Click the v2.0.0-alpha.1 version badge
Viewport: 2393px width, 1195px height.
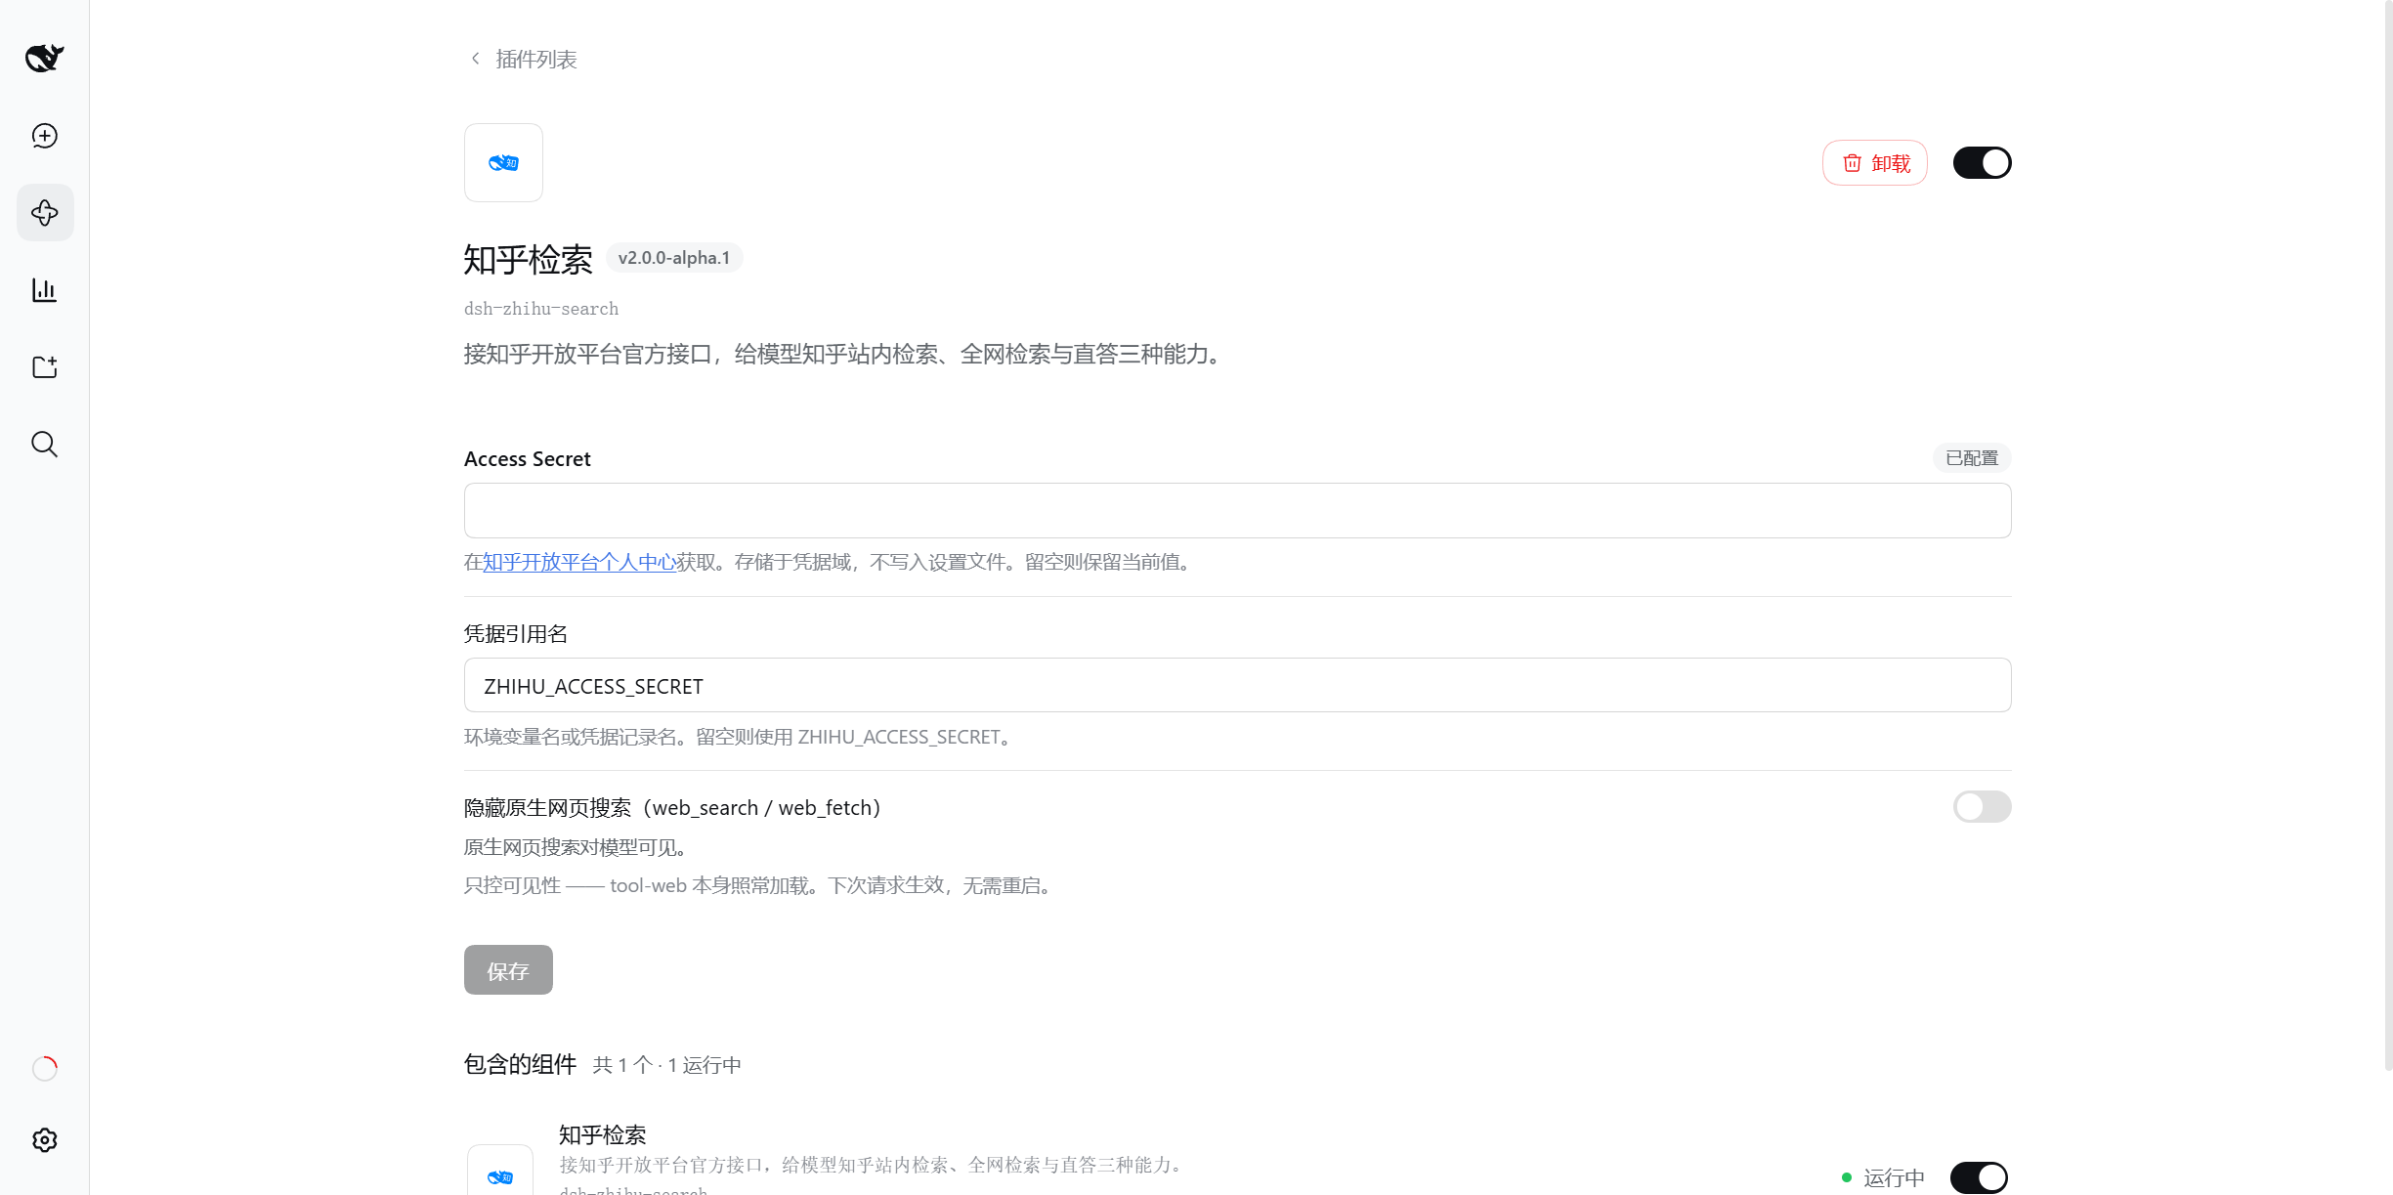tap(674, 258)
